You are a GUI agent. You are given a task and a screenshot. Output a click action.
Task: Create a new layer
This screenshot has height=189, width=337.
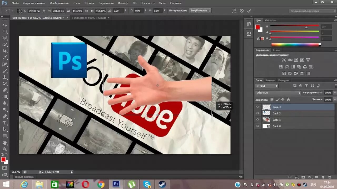[x=323, y=177]
